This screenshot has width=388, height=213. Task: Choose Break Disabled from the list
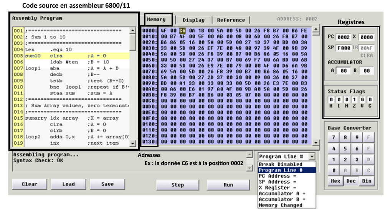[x=281, y=164]
